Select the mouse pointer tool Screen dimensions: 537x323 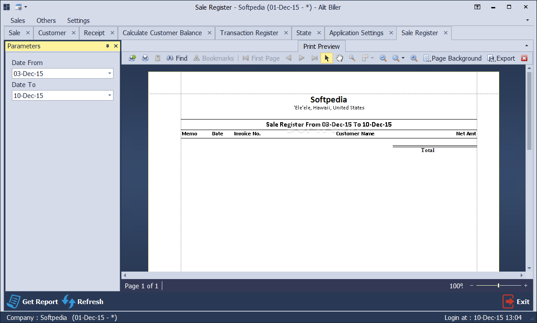[327, 58]
